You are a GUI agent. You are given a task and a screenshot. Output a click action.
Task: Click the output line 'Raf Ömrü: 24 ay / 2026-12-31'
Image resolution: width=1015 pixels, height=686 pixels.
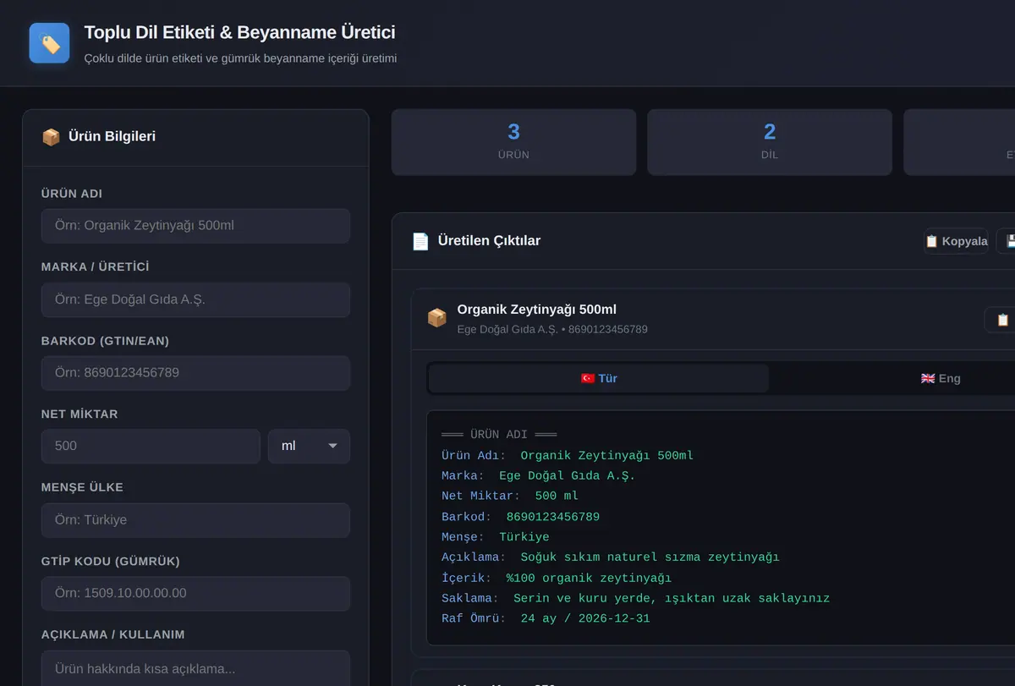coord(546,618)
